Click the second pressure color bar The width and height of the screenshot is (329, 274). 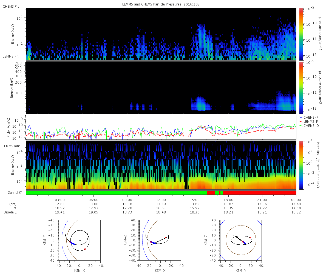[301, 88]
